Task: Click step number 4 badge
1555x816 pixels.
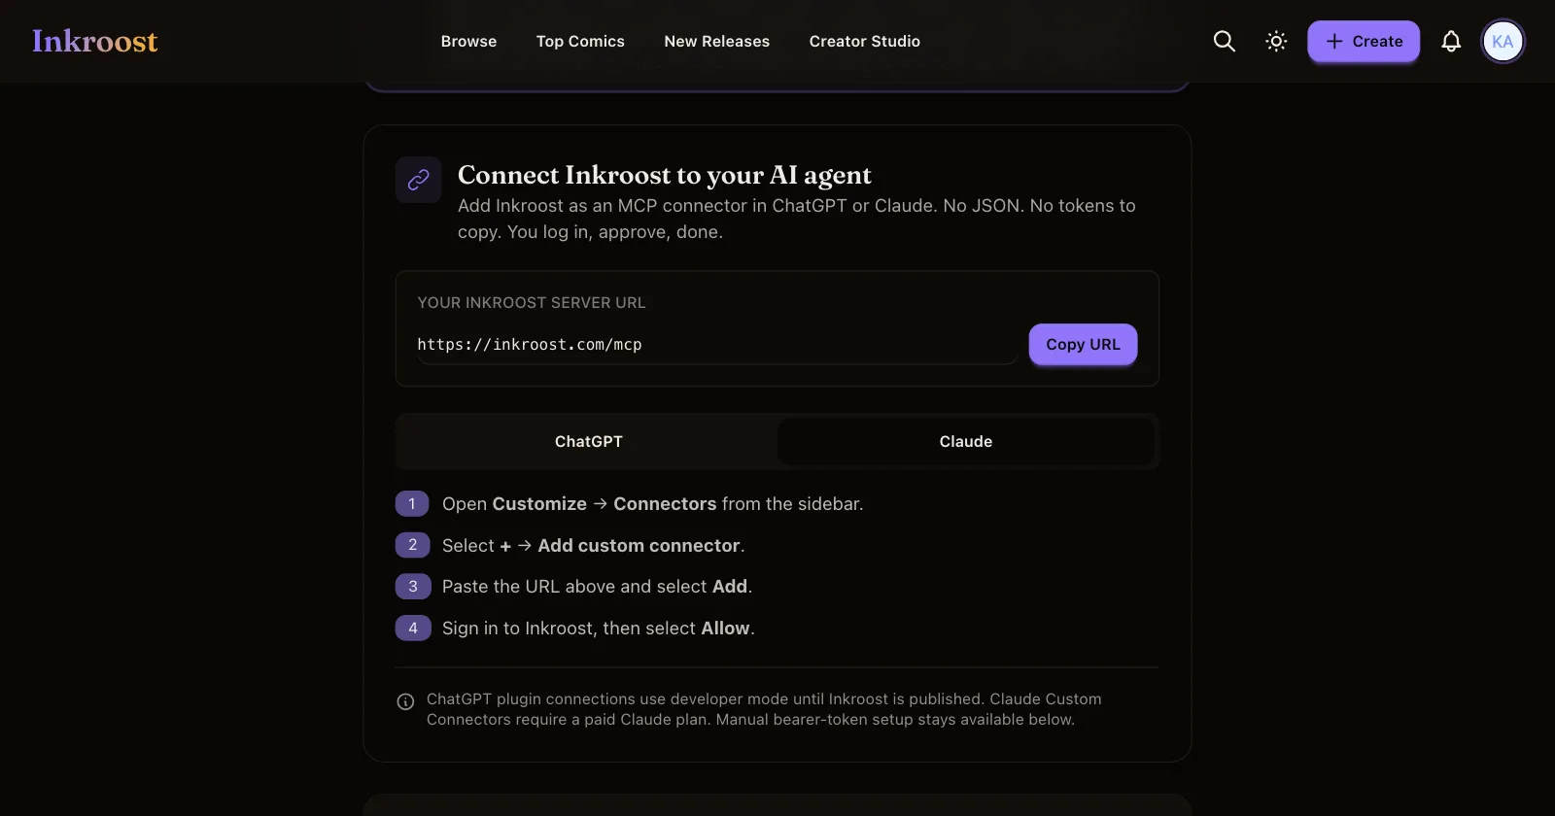Action: pyautogui.click(x=412, y=628)
